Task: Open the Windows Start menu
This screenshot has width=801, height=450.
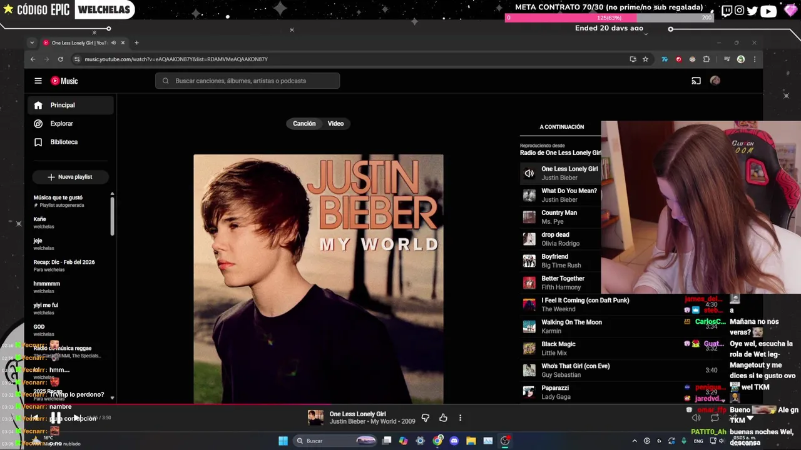Action: pyautogui.click(x=283, y=441)
